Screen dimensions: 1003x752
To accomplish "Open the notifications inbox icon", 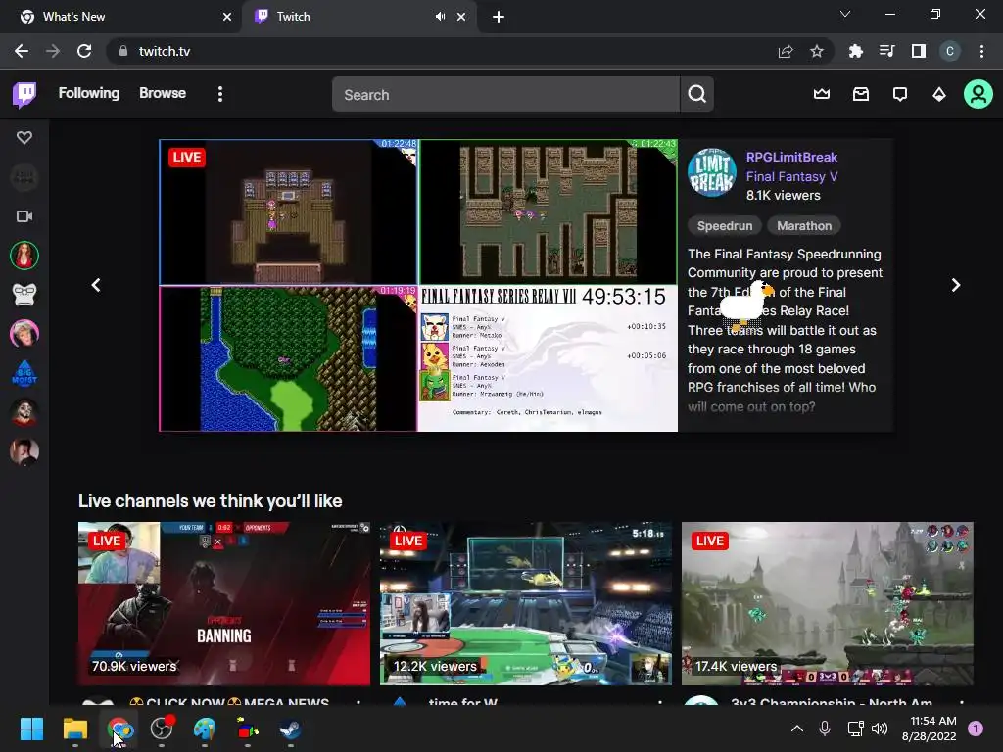I will [x=860, y=95].
